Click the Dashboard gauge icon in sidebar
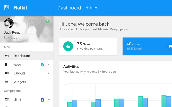This screenshot has height=107, width=172. point(7,56)
